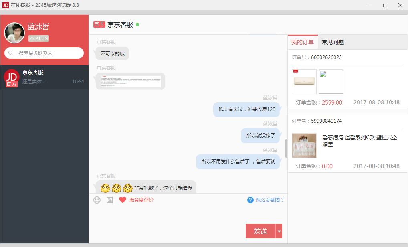Minimize the browser window
Image resolution: width=408 pixels, height=247 pixels.
tap(370, 5)
